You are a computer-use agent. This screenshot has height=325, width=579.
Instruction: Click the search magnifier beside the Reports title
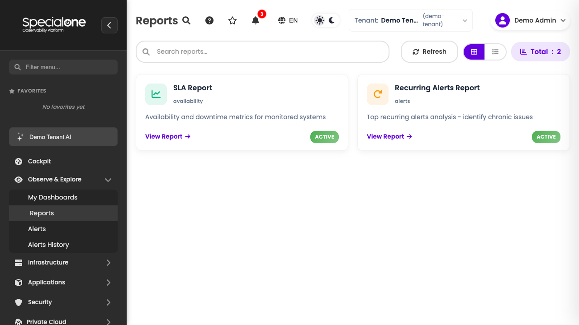(186, 20)
